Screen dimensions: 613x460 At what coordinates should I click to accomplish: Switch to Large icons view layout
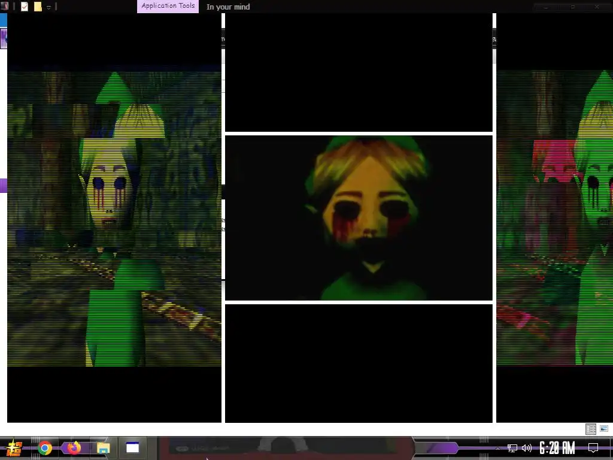click(604, 429)
